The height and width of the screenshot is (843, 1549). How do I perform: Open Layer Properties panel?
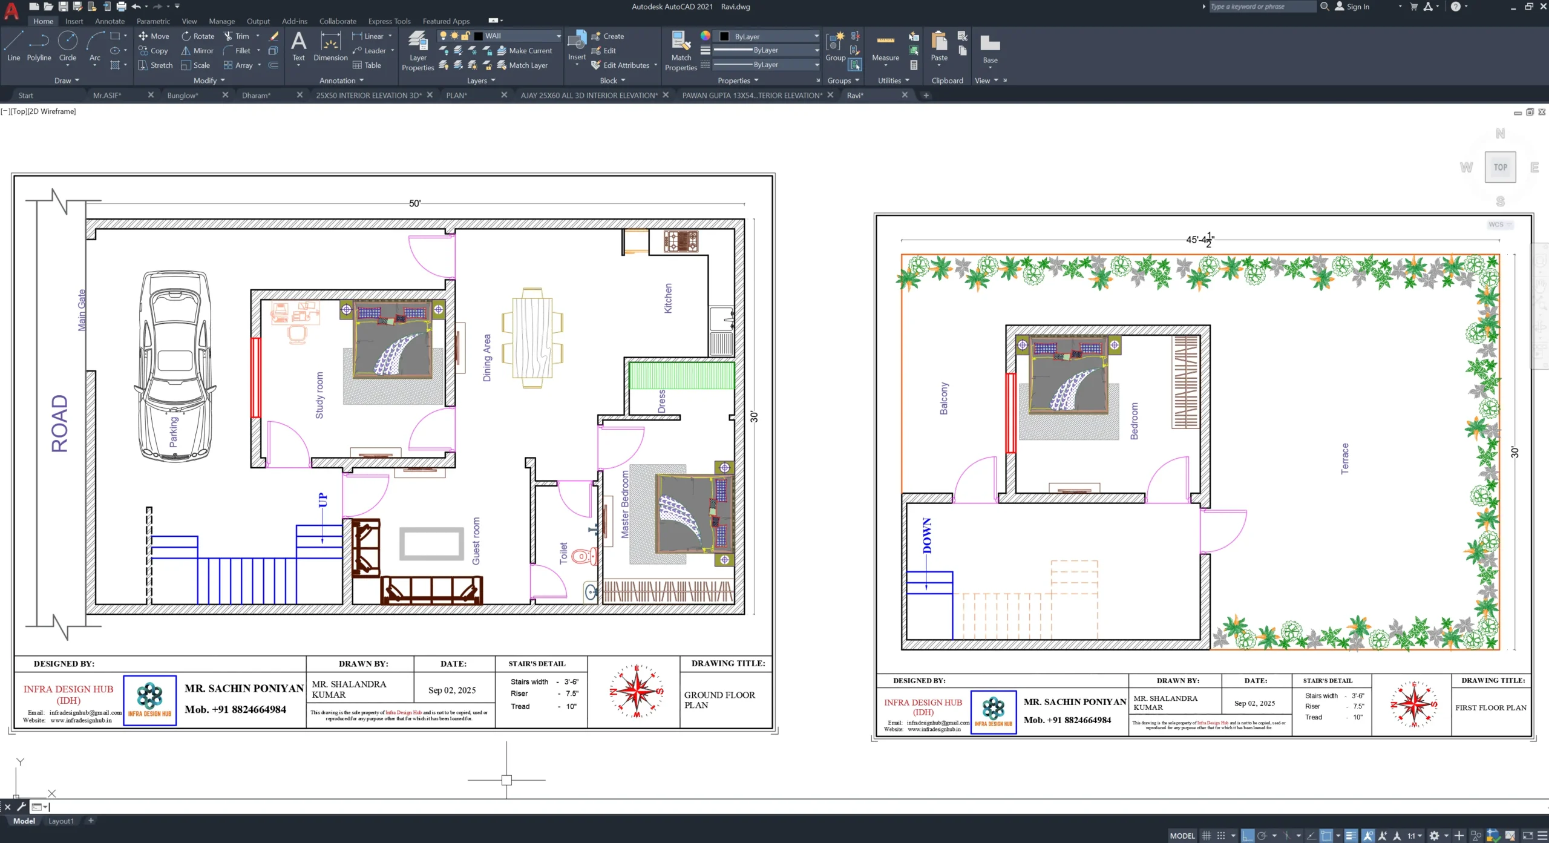coord(418,51)
